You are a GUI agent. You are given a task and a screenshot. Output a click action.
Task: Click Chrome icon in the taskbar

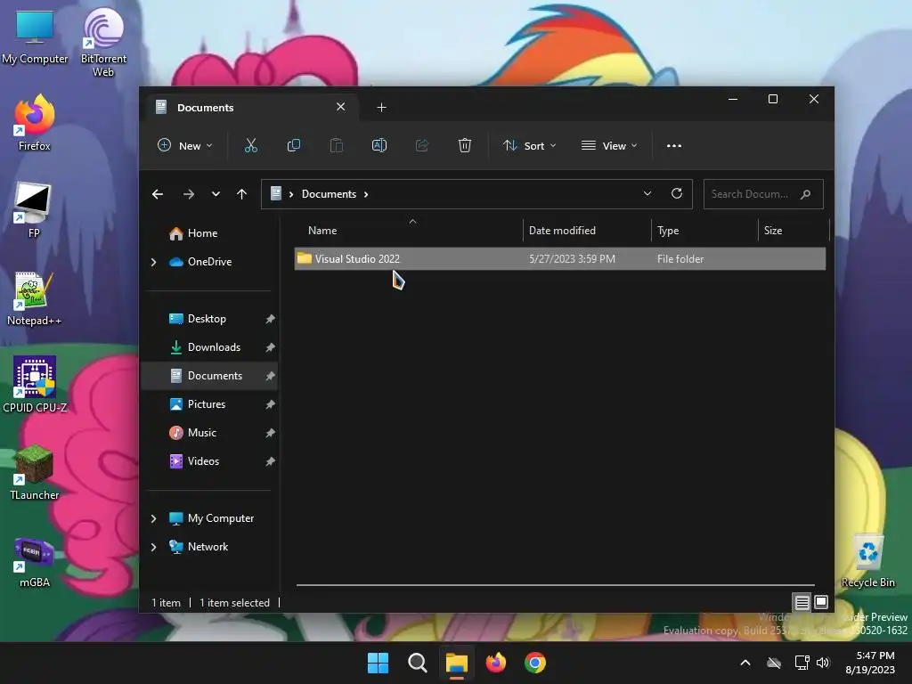pyautogui.click(x=535, y=663)
